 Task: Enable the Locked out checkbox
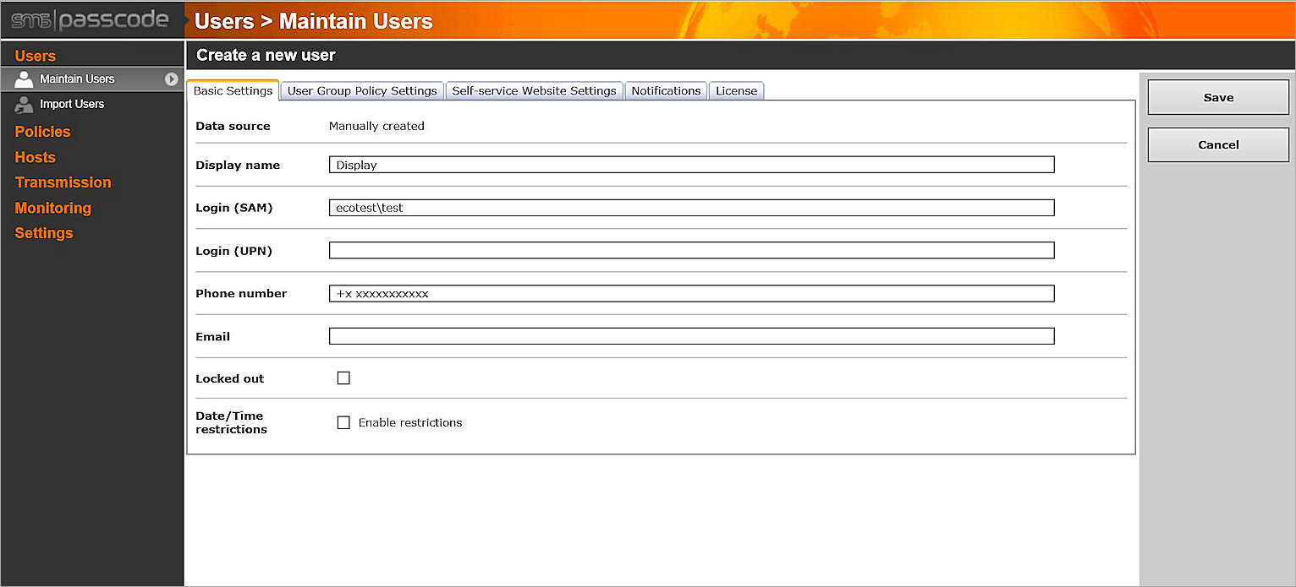(343, 378)
